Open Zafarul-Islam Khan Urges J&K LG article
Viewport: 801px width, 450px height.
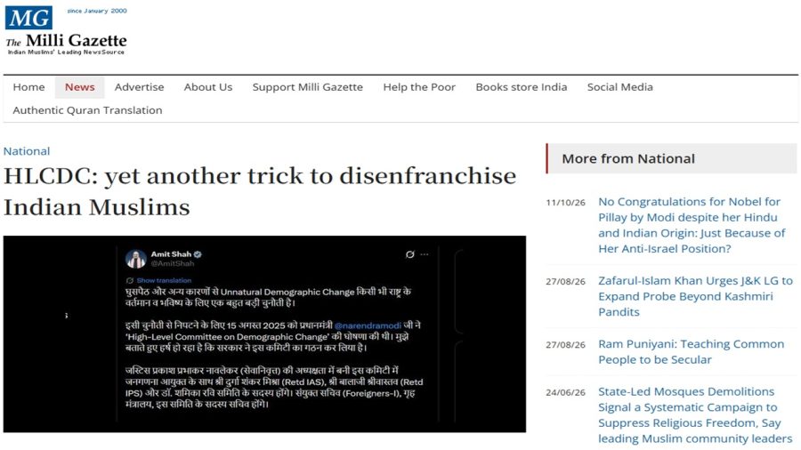[x=695, y=296]
